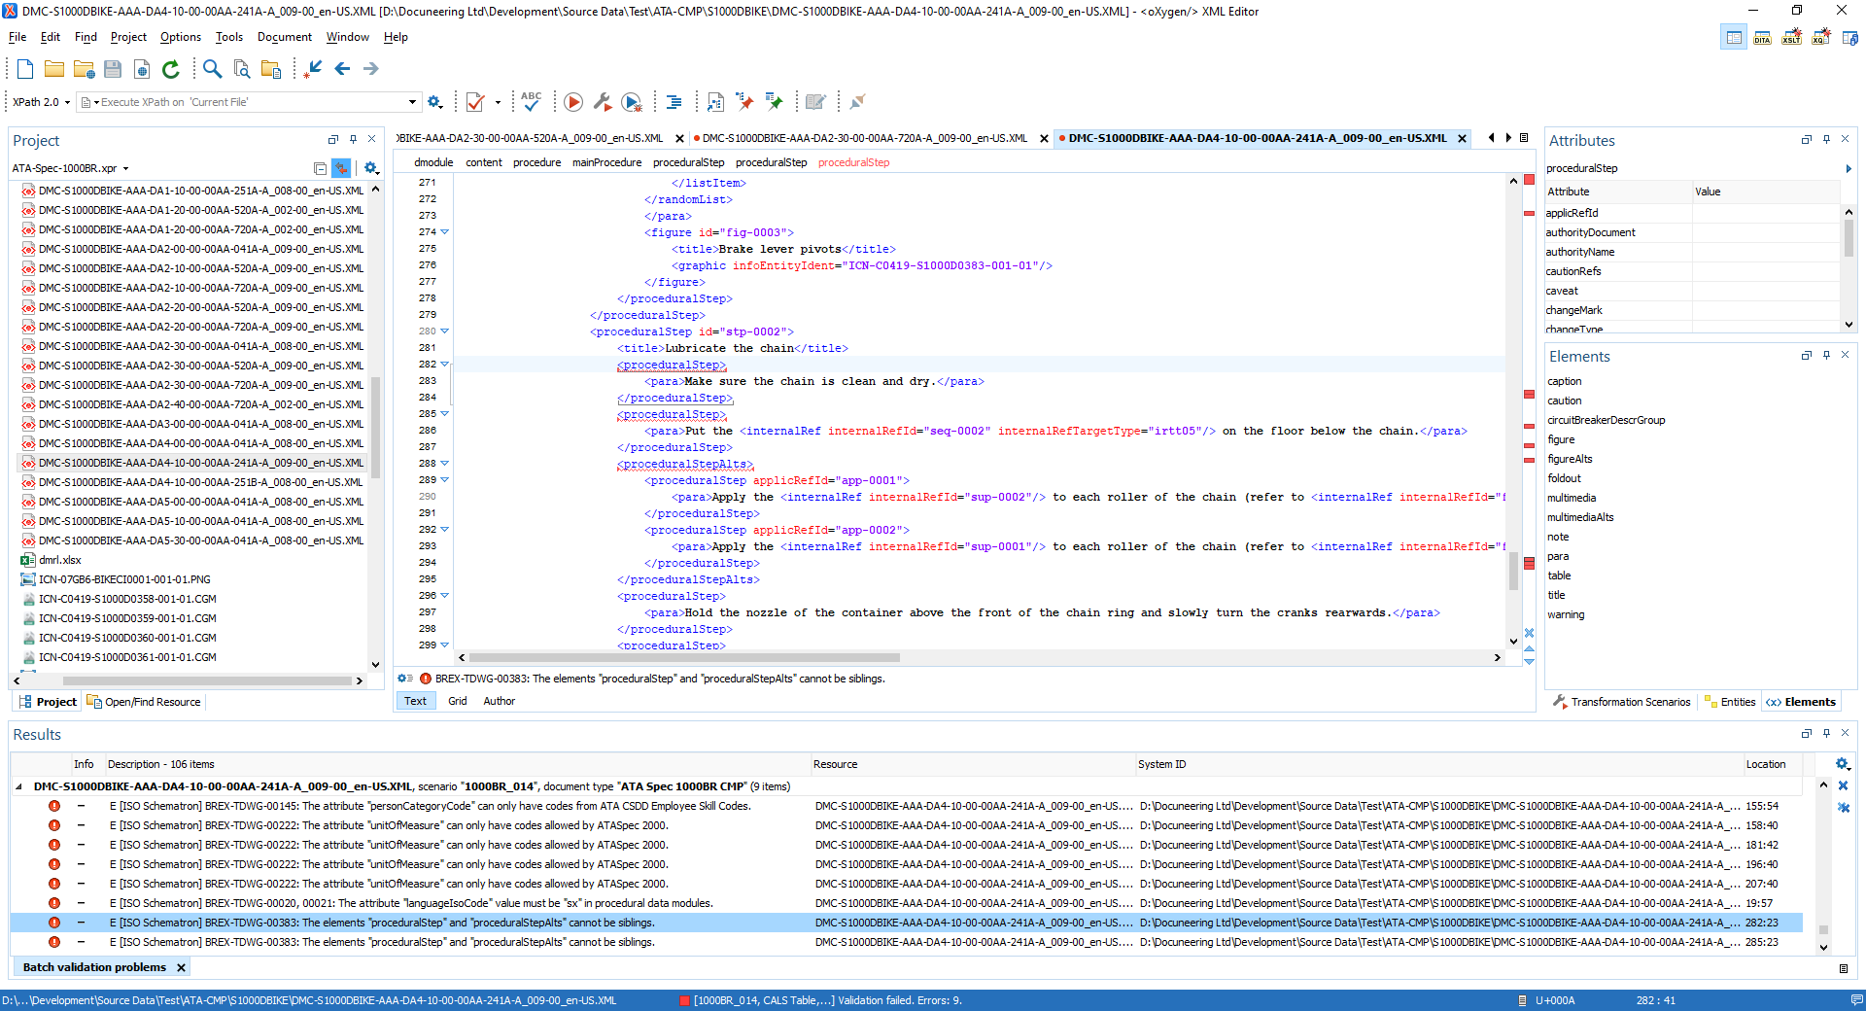Apply transformation scenario play icon
Screen dimensions: 1866x1011
click(573, 102)
